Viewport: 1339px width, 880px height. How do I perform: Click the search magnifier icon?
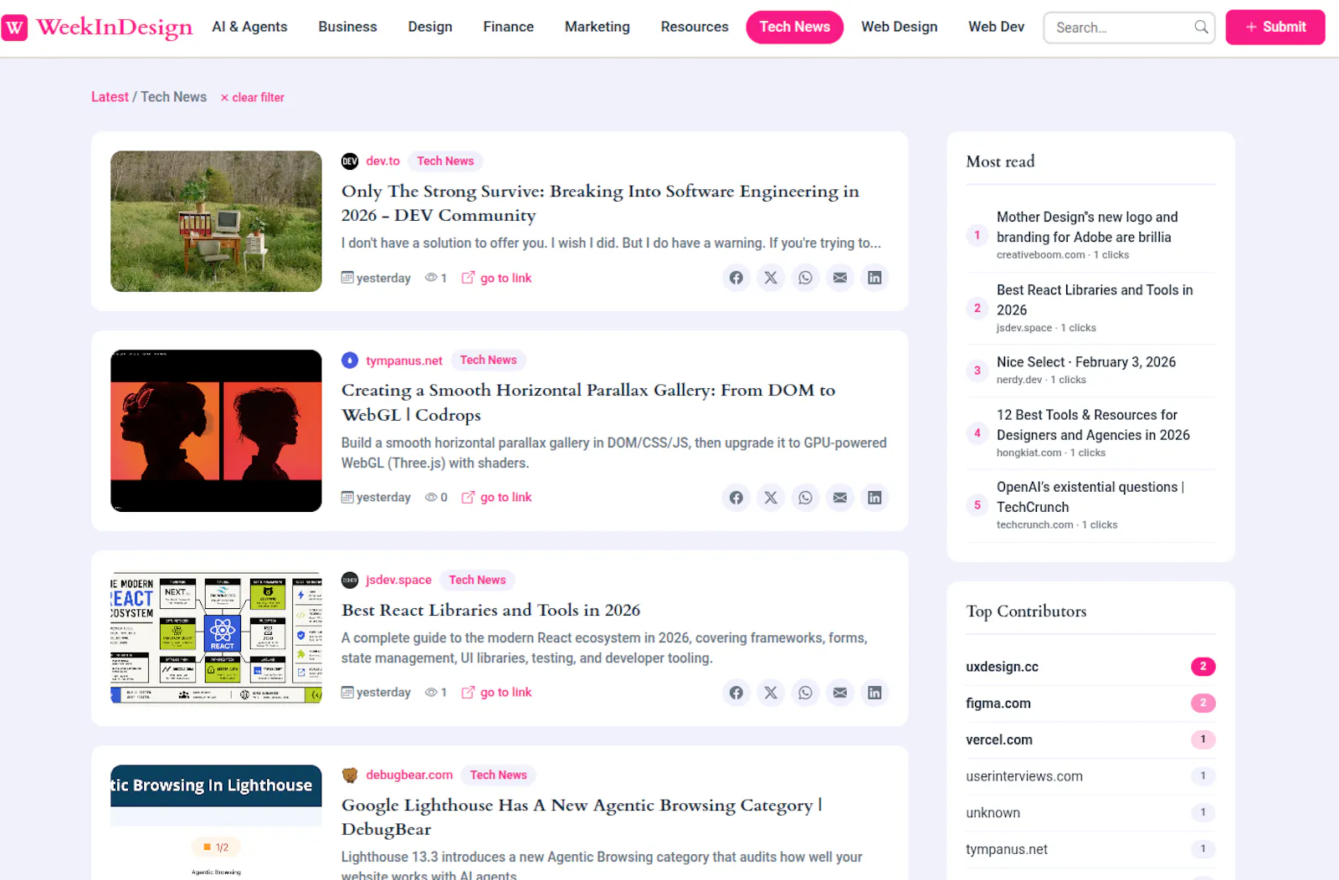tap(1201, 27)
